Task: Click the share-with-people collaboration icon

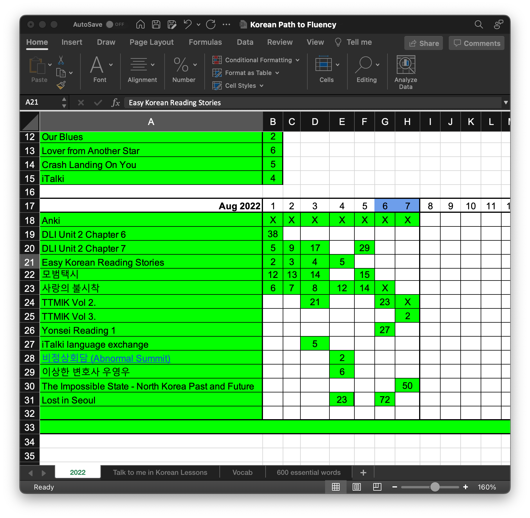Action: [x=498, y=24]
